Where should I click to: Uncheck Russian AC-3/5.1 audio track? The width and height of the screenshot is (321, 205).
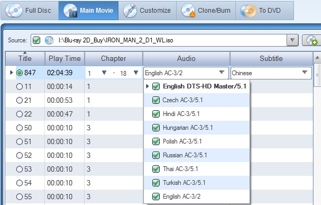156,155
